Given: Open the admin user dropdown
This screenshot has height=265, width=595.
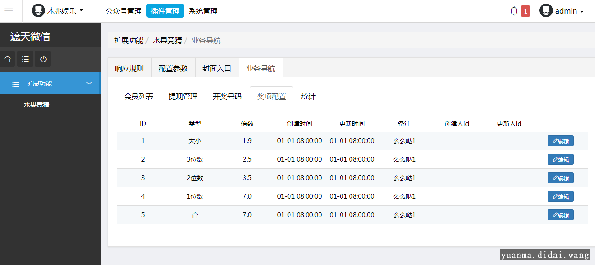Looking at the screenshot, I should 569,11.
